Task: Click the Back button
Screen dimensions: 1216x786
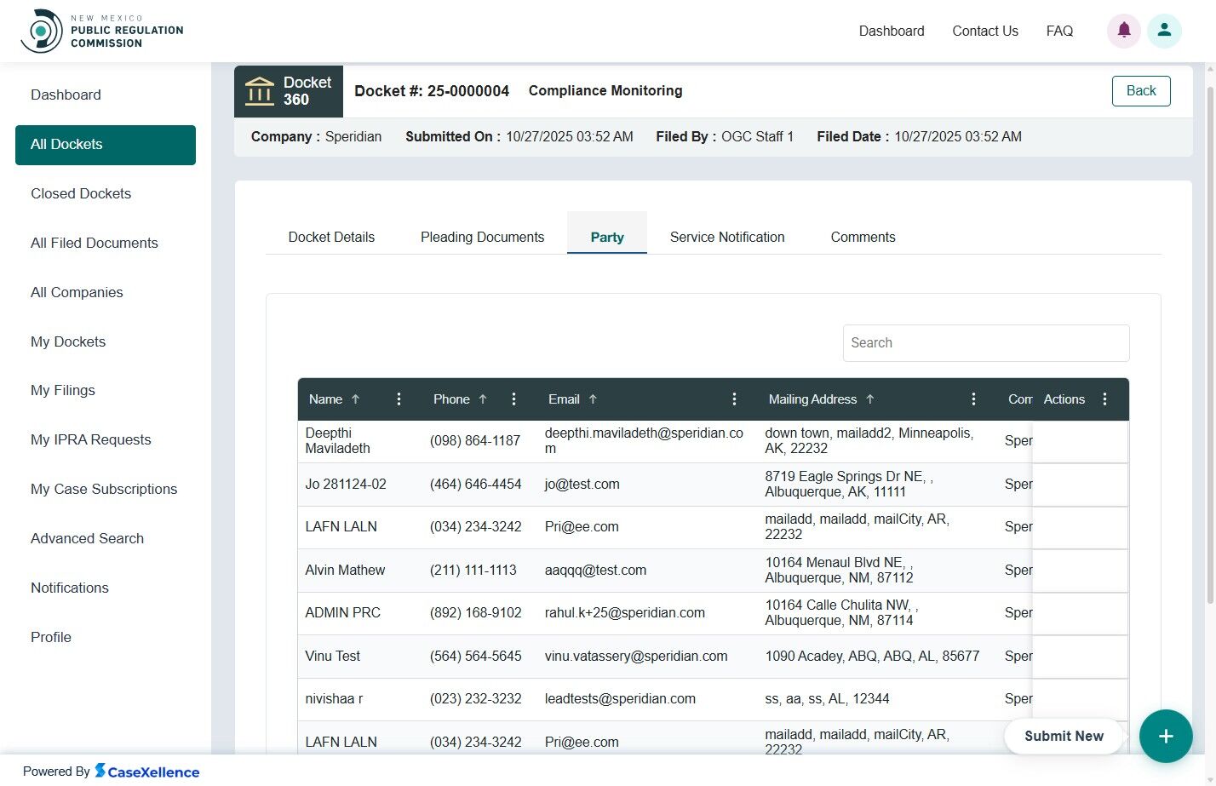Action: coord(1141,91)
